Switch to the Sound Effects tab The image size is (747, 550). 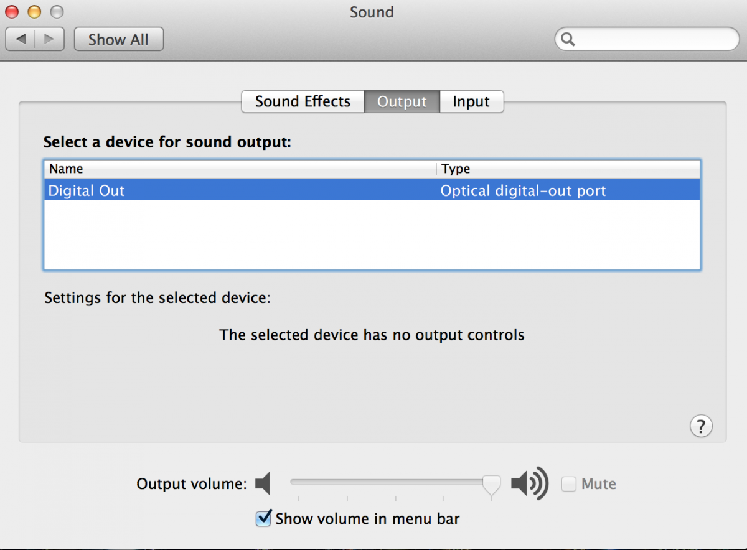303,101
